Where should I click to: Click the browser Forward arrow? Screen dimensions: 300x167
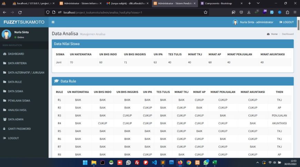12,12
